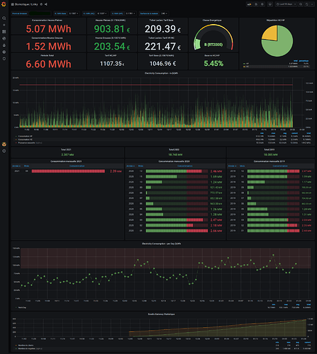Open the Grafana search from the sidebar
Image resolution: width=317 pixels, height=354 pixels.
point(4,18)
